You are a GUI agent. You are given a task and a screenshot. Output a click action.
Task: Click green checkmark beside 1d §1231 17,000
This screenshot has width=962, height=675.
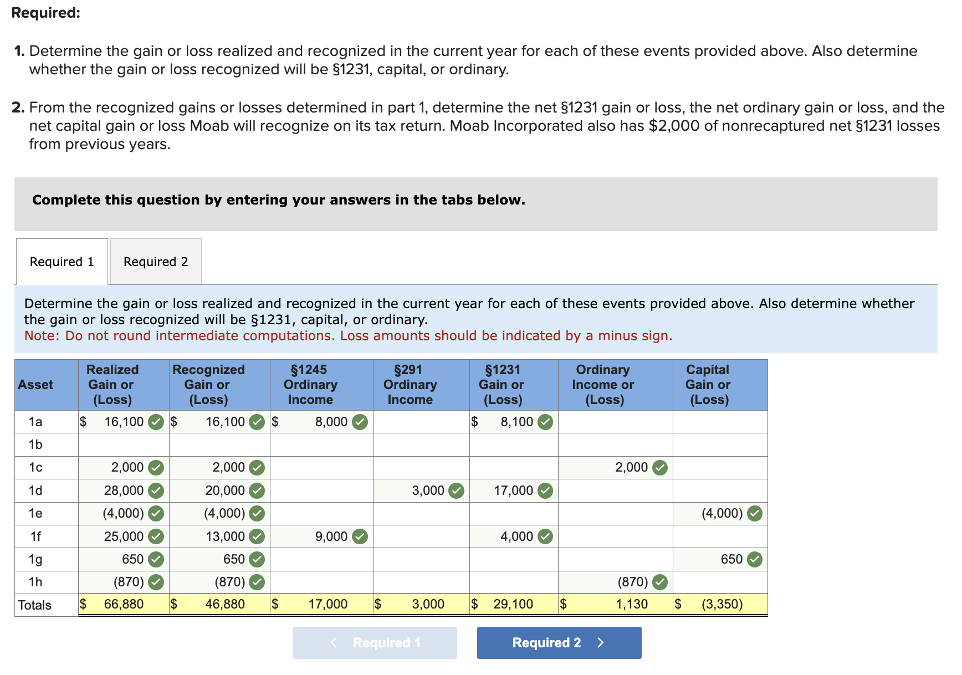coord(545,491)
